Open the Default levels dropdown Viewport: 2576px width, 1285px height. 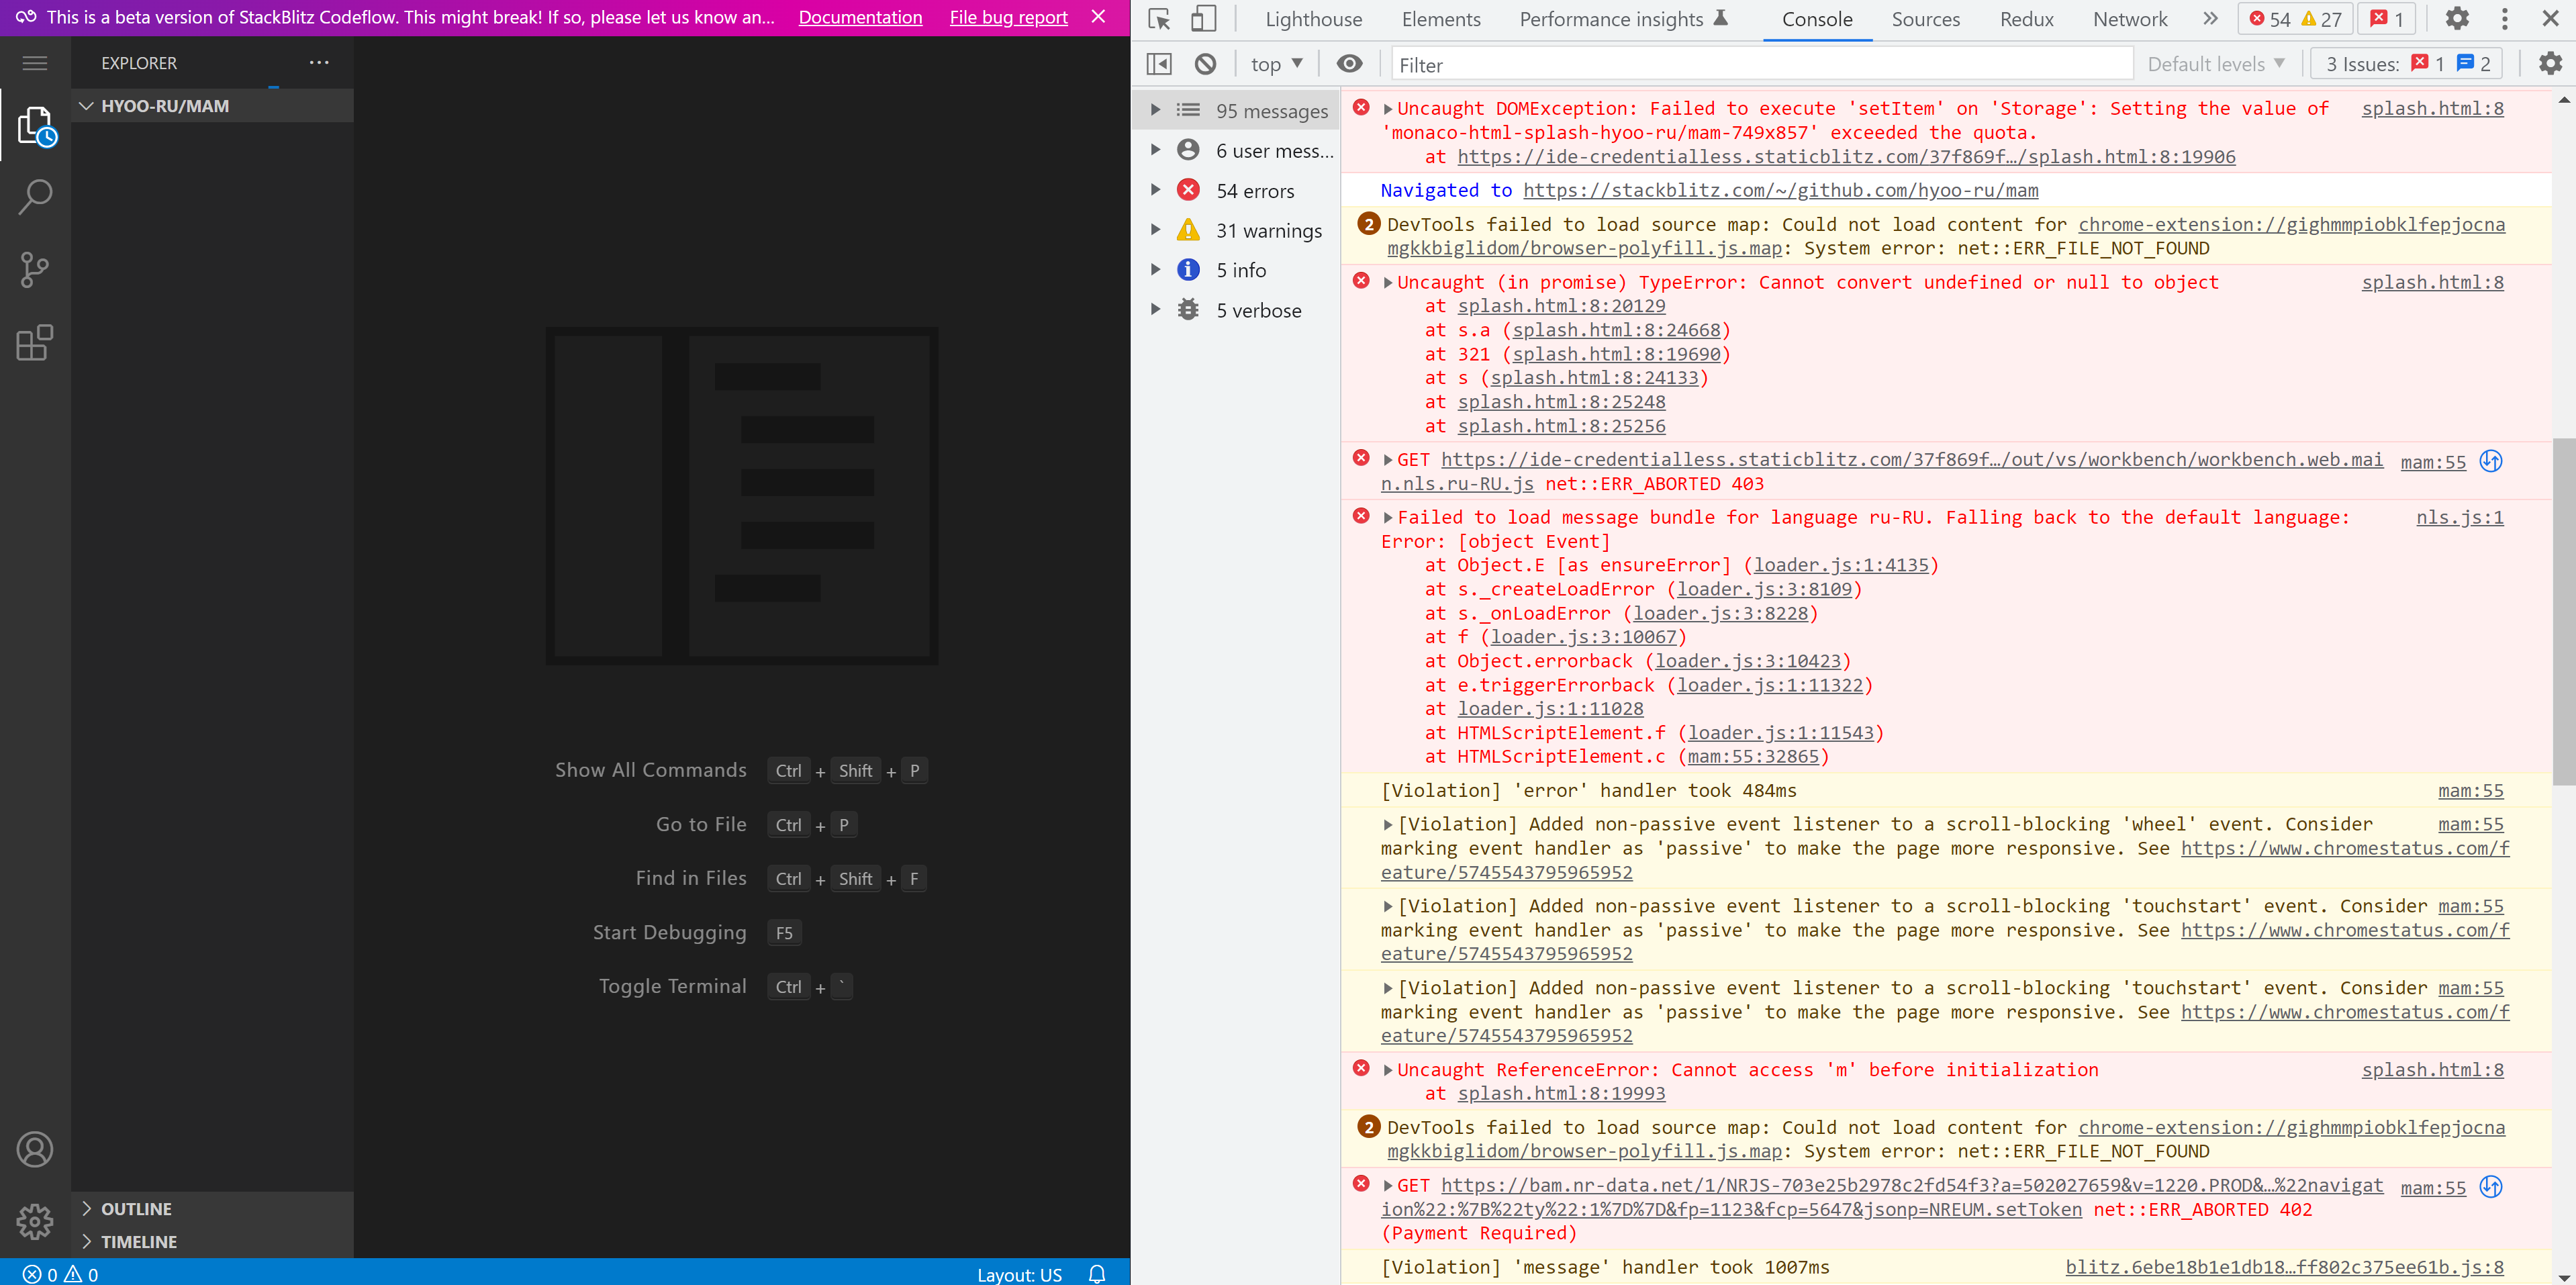click(x=2216, y=63)
